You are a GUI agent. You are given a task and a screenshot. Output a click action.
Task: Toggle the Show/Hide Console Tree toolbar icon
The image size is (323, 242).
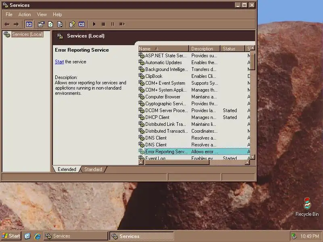click(x=29, y=24)
